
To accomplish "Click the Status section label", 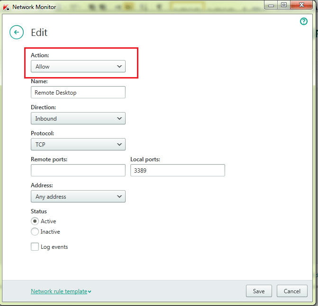I will tap(39, 211).
